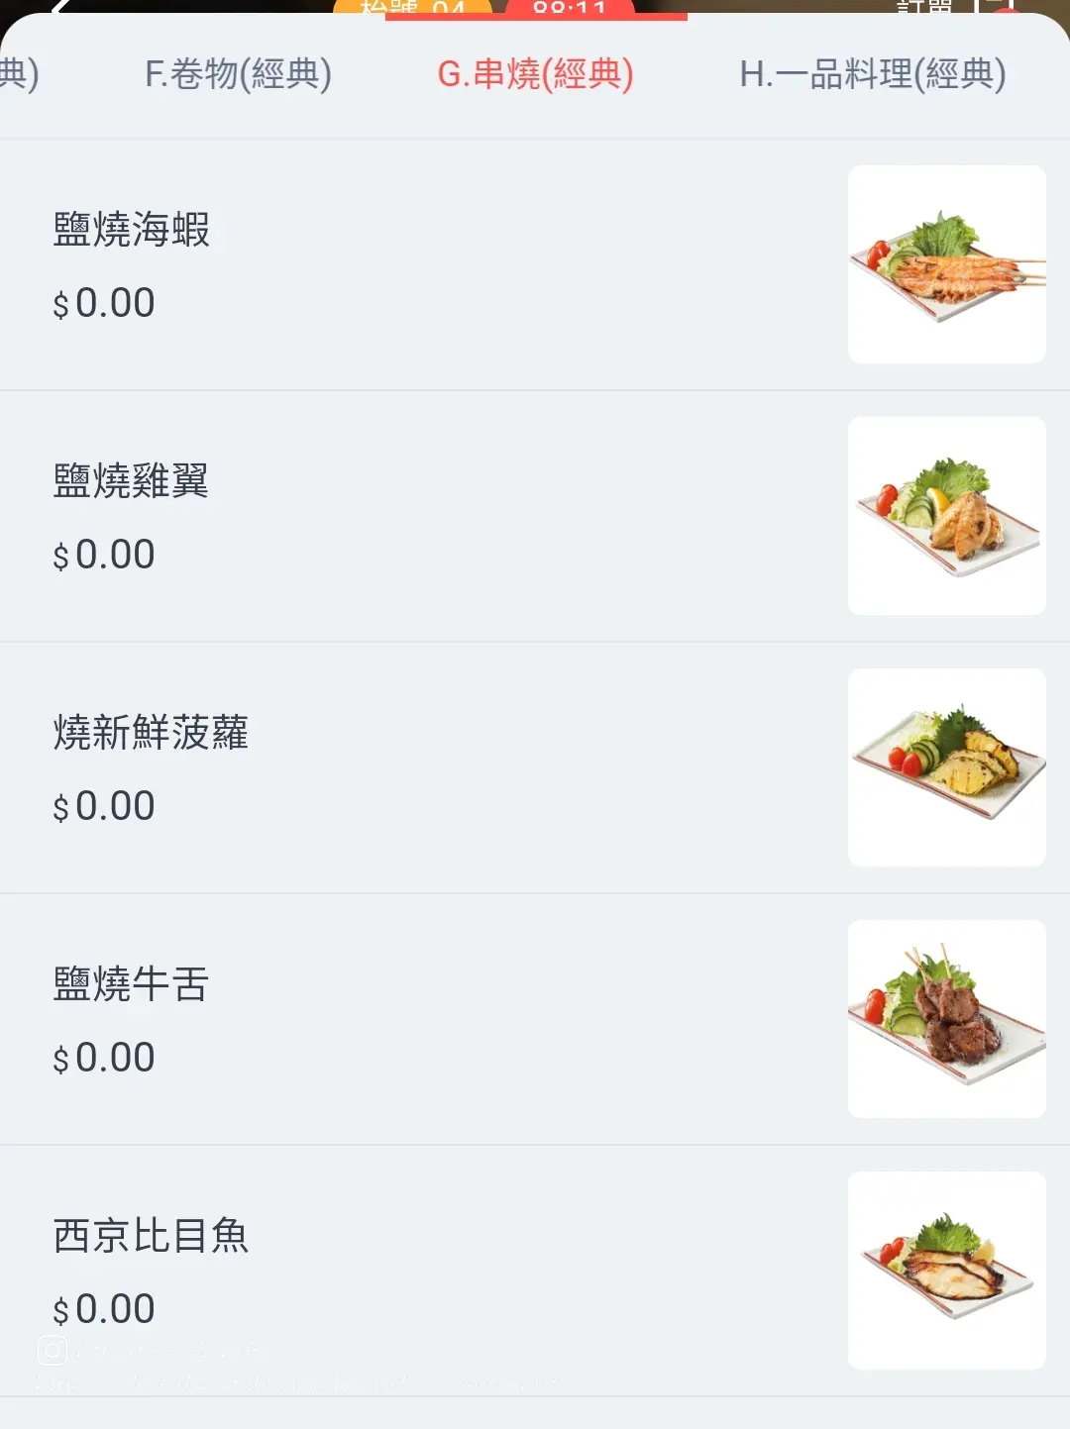Click the $0.00 price under 燒新鮮菠蘿
The width and height of the screenshot is (1070, 1429).
pos(104,806)
